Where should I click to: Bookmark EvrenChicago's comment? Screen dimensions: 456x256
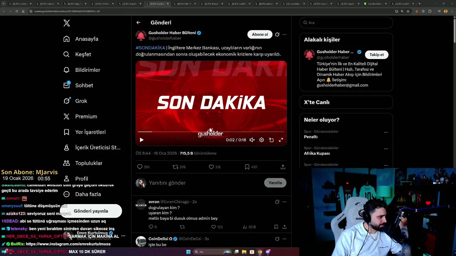pyautogui.click(x=276, y=227)
